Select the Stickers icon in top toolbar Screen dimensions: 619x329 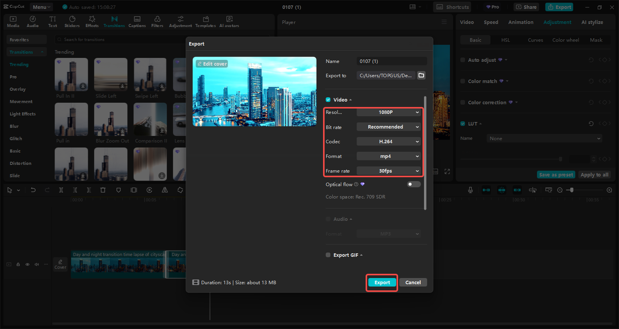[72, 21]
